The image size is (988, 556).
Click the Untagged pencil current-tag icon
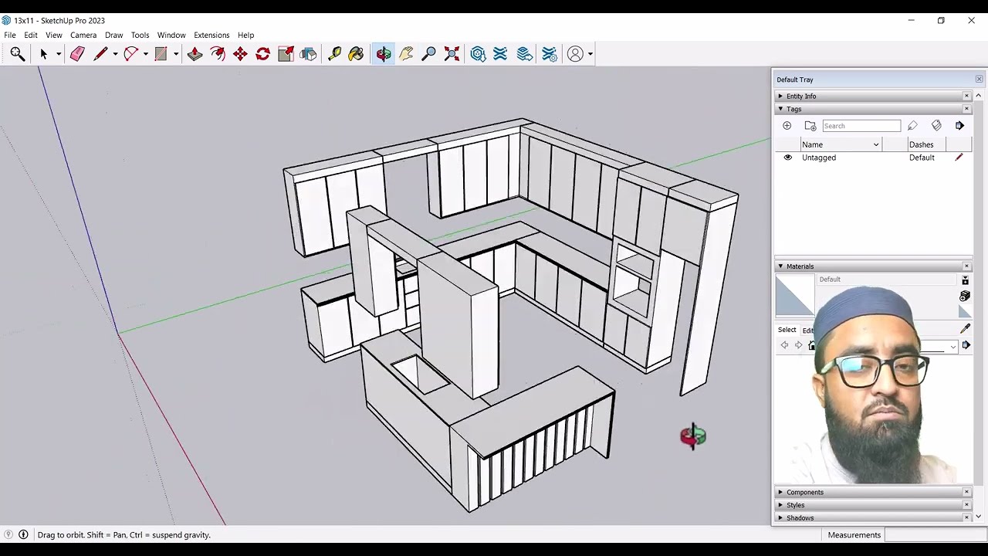[959, 158]
